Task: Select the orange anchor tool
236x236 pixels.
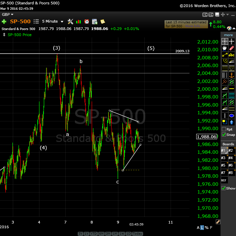Action: [x=232, y=75]
